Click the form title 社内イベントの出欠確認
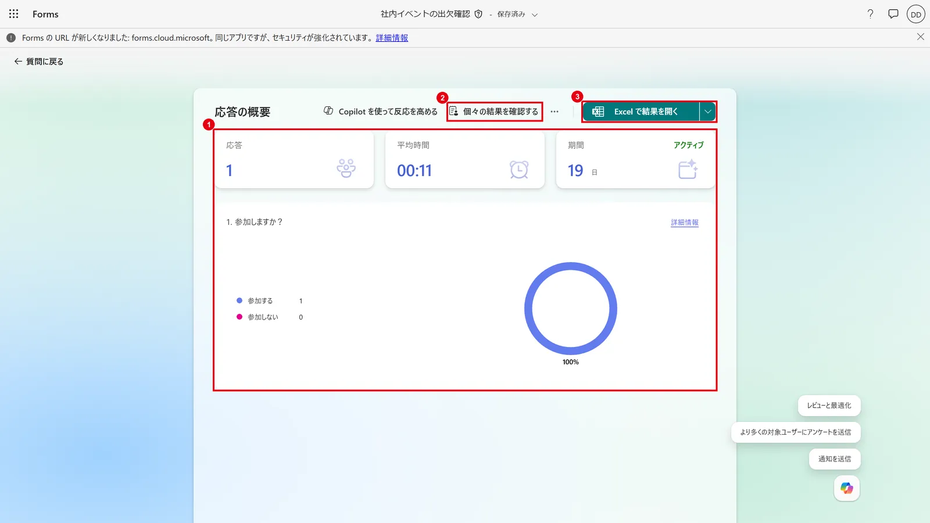Image resolution: width=930 pixels, height=523 pixels. pos(425,14)
